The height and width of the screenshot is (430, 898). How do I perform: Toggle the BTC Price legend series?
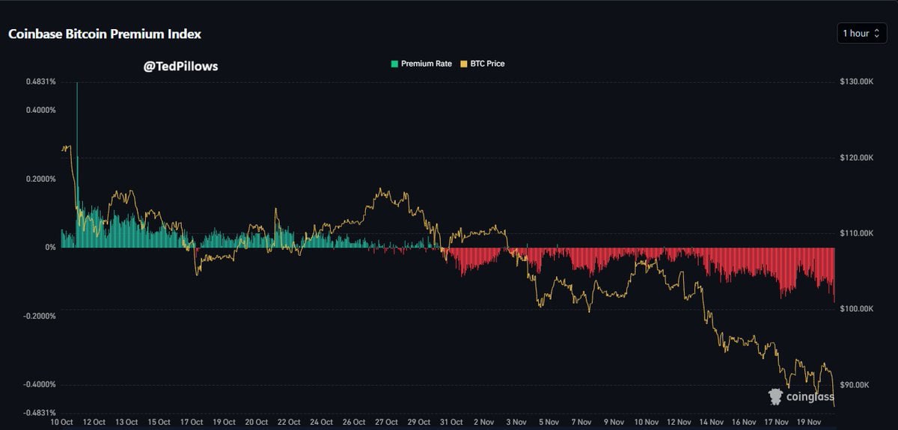pos(482,64)
